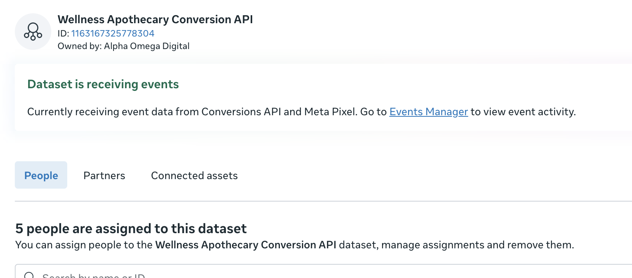Switch to the People tab
The image size is (632, 278).
click(x=41, y=175)
